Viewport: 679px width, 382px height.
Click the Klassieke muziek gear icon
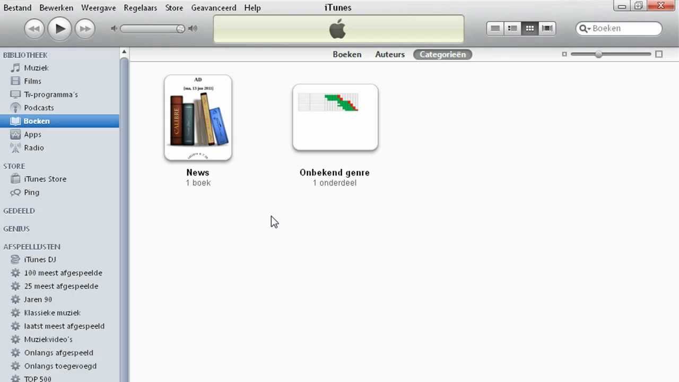coord(15,313)
